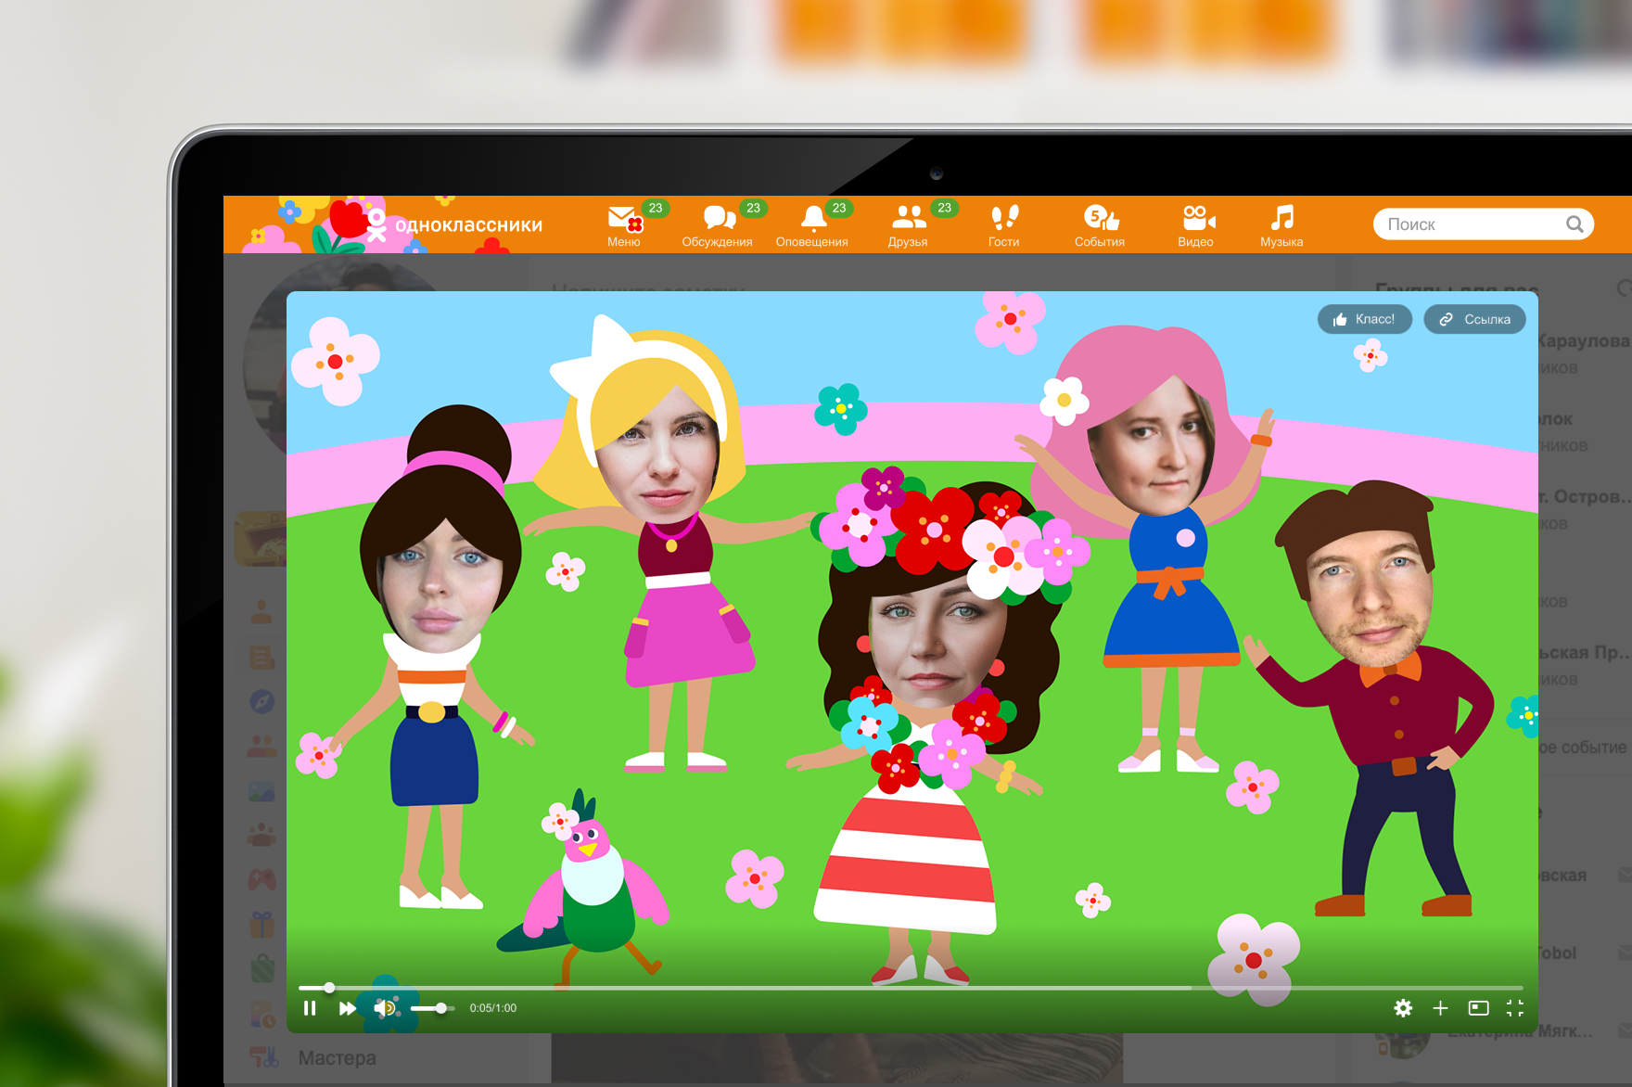Mute the video sound
This screenshot has width=1632, height=1087.
point(384,1008)
